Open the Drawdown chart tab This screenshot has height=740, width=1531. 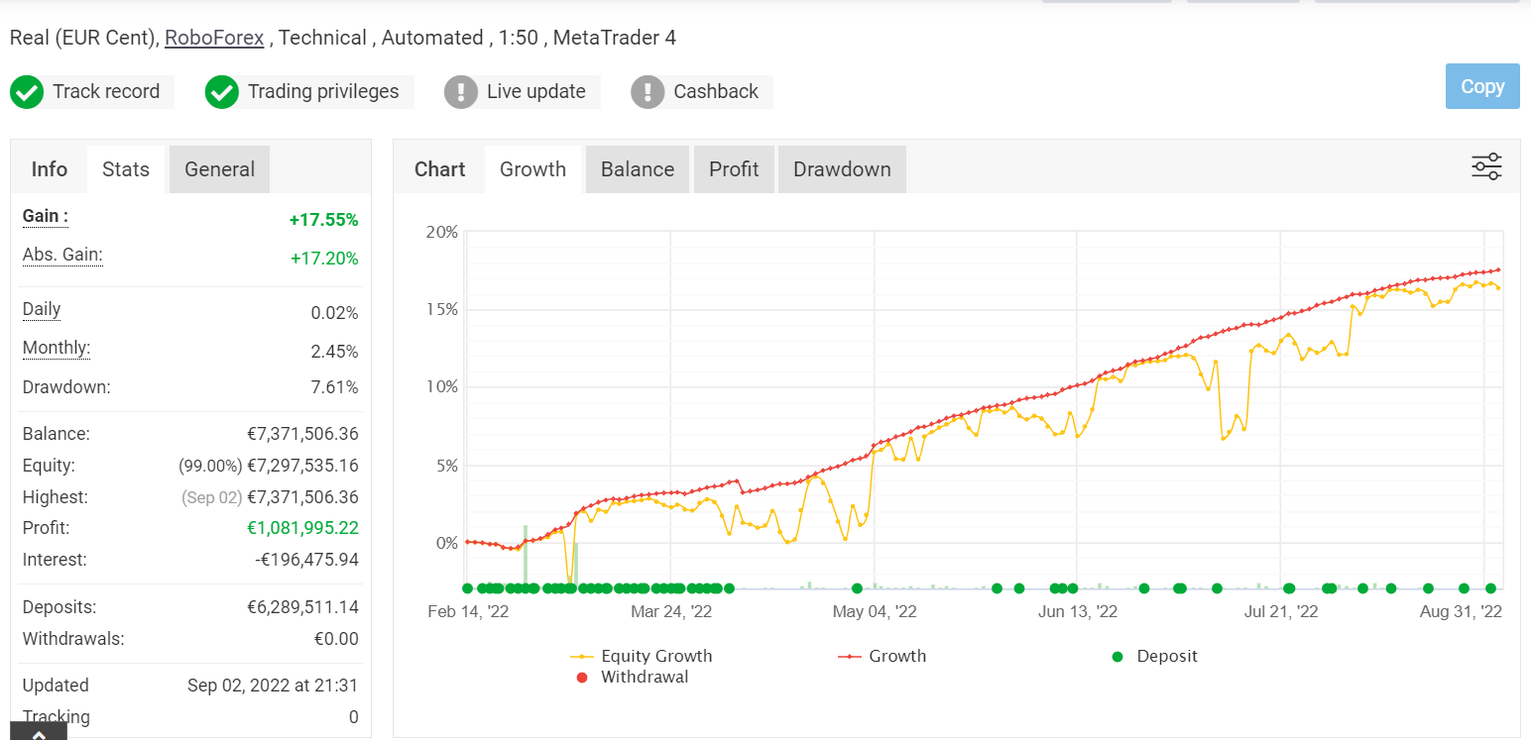tap(842, 169)
